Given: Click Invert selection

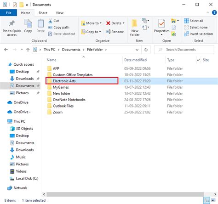Looking at the screenshot, I should pyautogui.click(x=198, y=34).
